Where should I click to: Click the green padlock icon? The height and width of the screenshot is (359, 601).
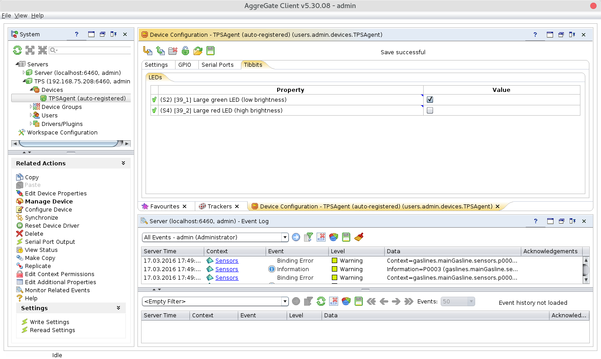pyautogui.click(x=185, y=51)
